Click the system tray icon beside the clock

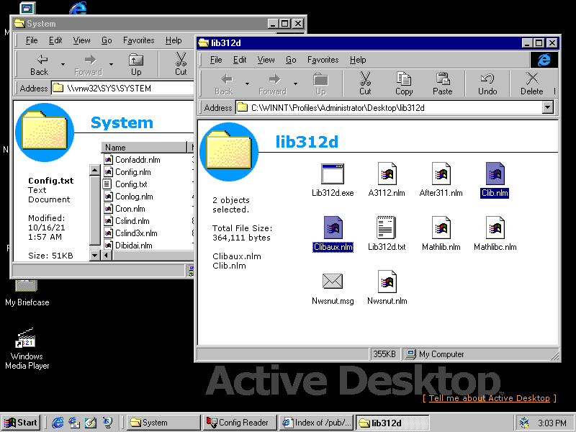click(525, 423)
